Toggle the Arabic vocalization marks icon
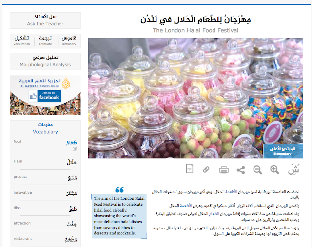 click(293, 169)
